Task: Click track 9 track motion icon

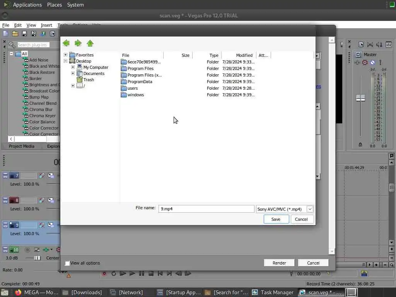Action: coord(51,225)
